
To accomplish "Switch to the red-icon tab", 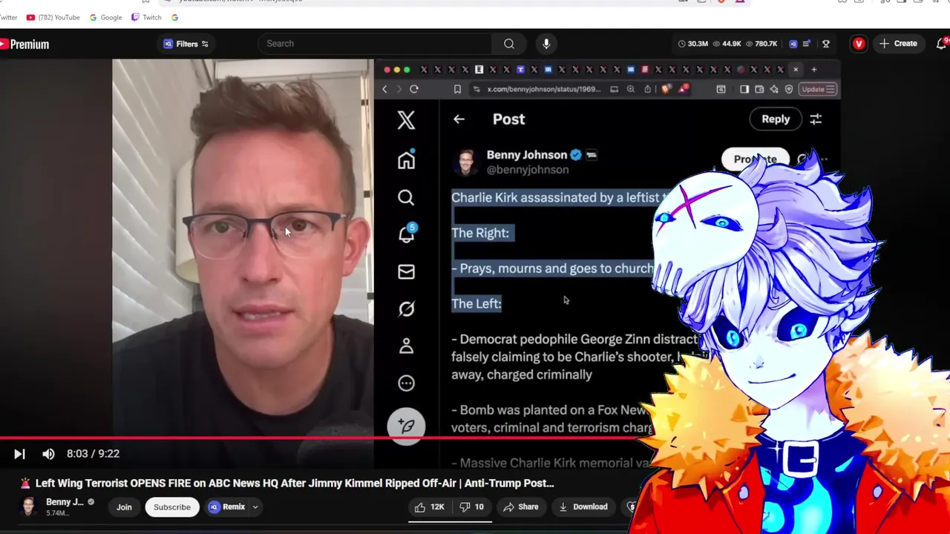I will click(x=645, y=70).
